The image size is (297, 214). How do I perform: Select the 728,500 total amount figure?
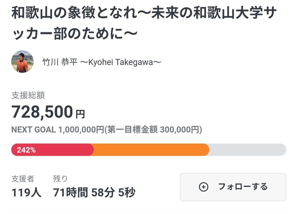pos(42,112)
